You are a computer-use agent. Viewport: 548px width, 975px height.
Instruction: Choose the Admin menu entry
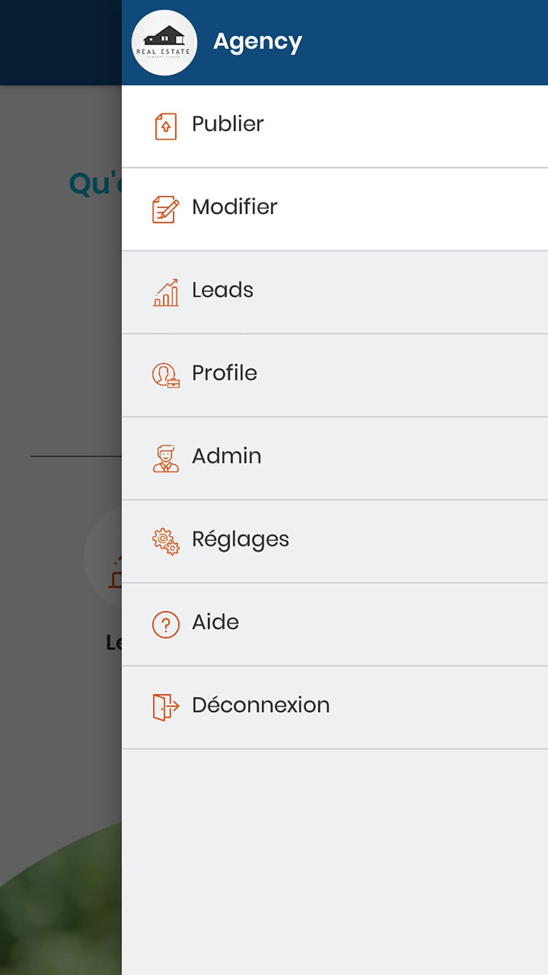tap(335, 458)
